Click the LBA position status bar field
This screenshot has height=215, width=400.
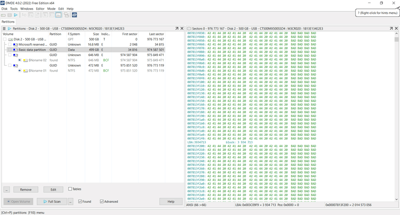tap(279, 205)
